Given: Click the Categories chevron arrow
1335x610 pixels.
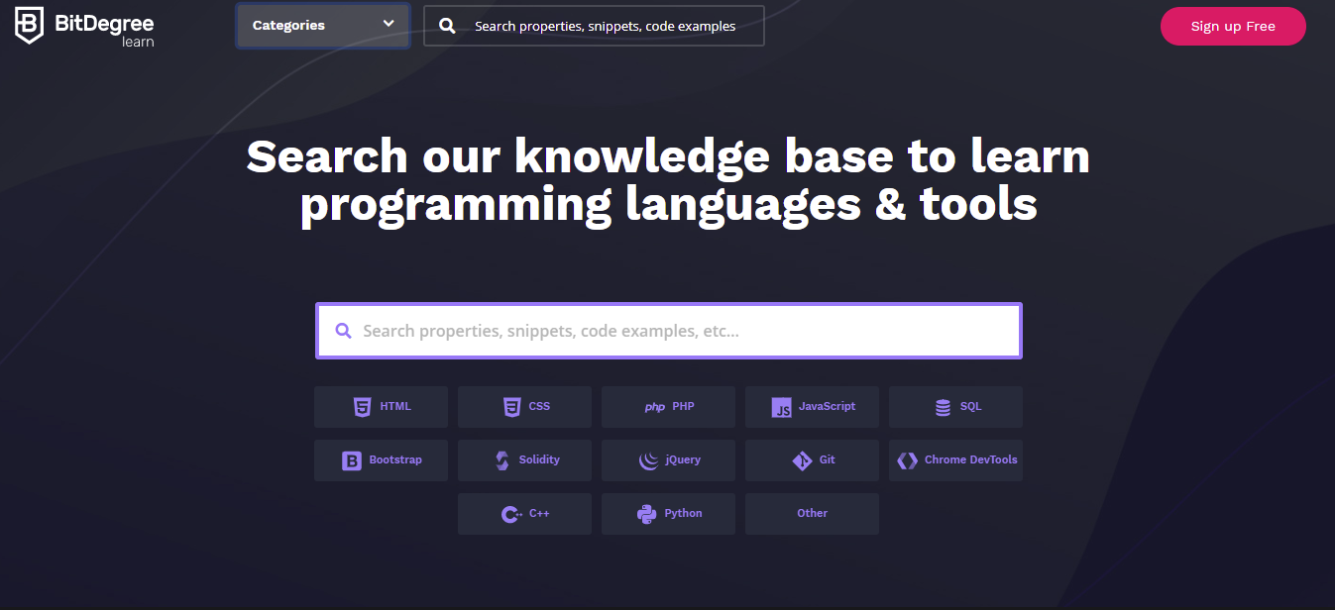Looking at the screenshot, I should click(388, 25).
